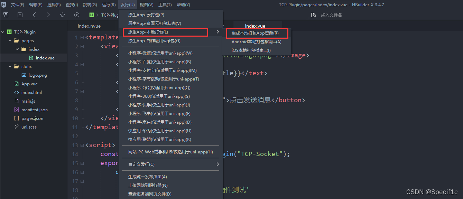
Task: Click the file search icon beside 输入文件名
Action: (x=313, y=15)
